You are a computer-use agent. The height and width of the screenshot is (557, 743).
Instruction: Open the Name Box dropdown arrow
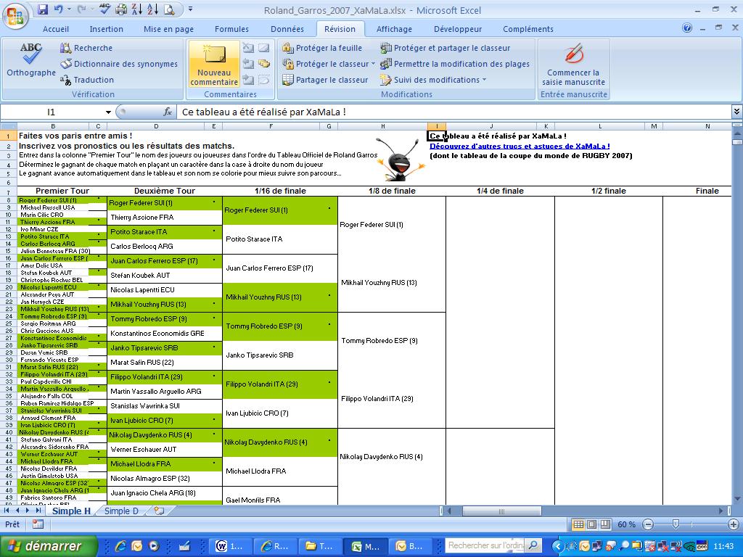109,112
